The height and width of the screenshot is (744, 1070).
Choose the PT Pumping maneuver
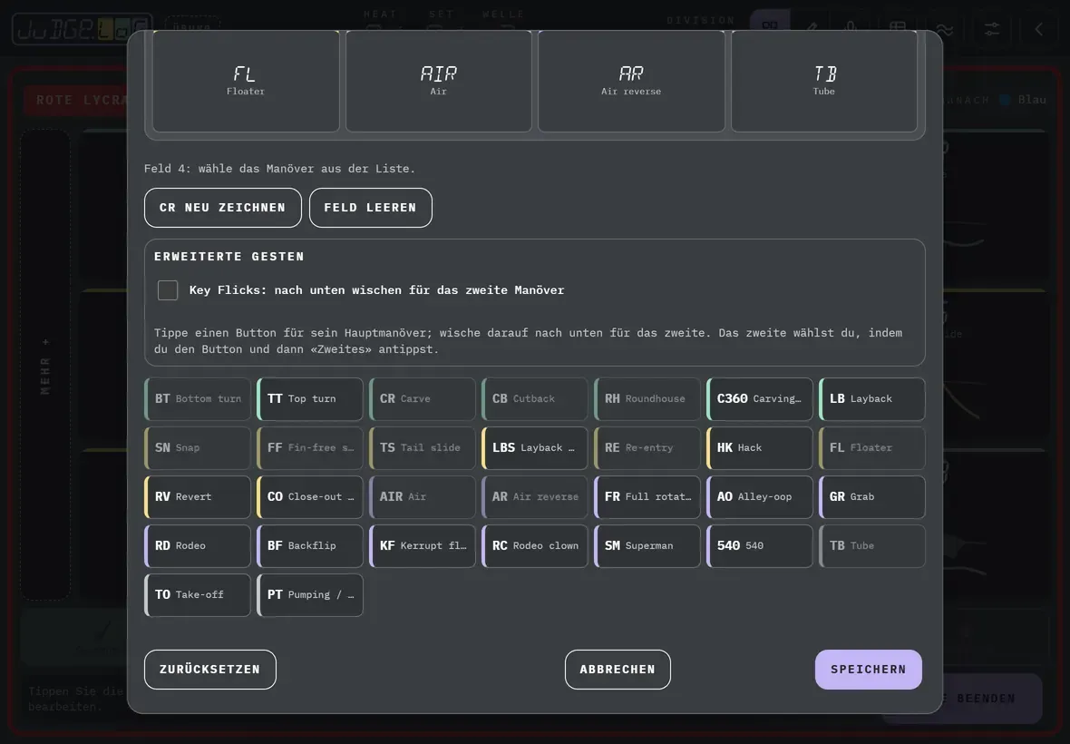(310, 595)
